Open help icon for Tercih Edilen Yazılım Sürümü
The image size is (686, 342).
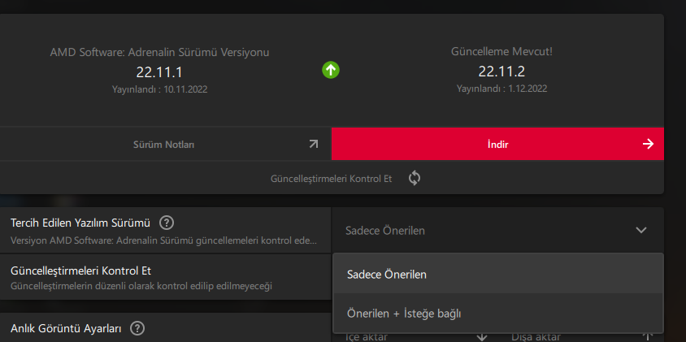[167, 223]
